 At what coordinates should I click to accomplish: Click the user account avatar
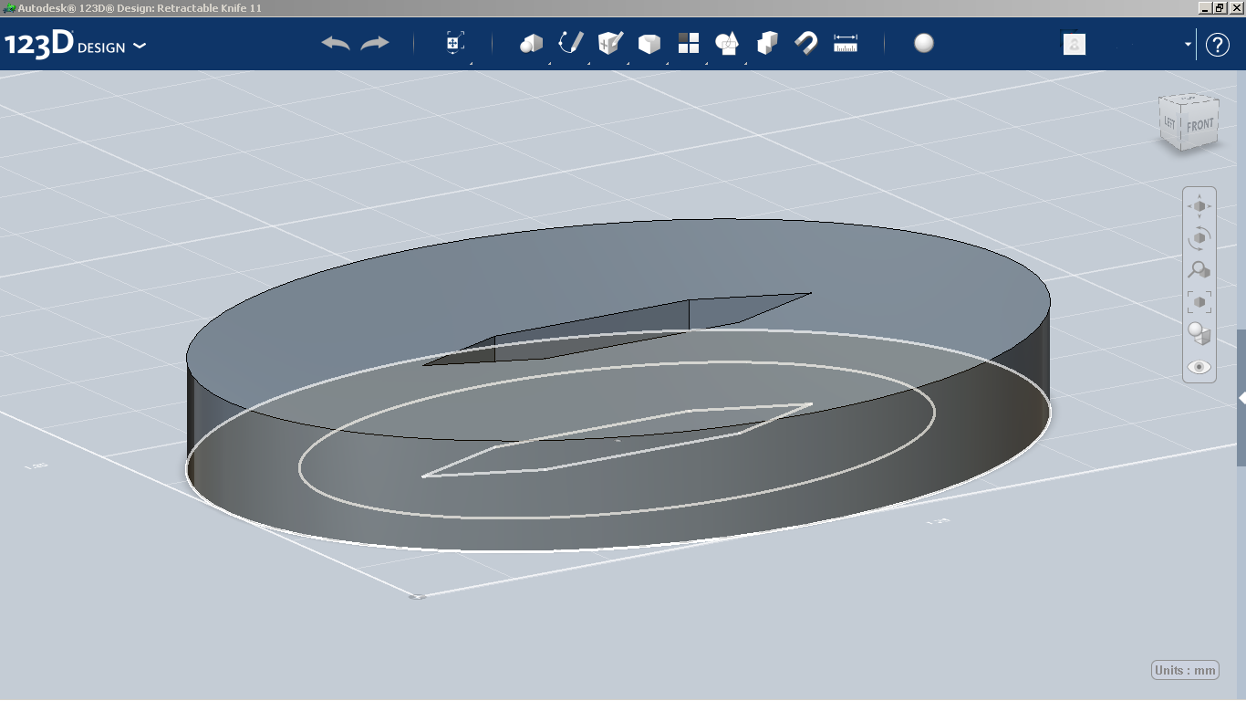1075,44
